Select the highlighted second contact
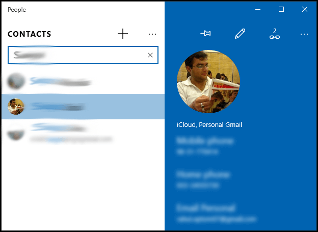Viewport: 318px width, 232px height. tap(83, 107)
